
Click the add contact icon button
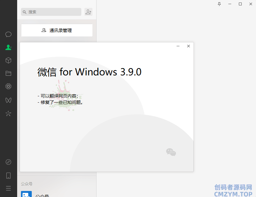coord(88,12)
